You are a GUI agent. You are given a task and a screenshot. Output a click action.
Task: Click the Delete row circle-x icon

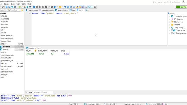pos(46,7)
